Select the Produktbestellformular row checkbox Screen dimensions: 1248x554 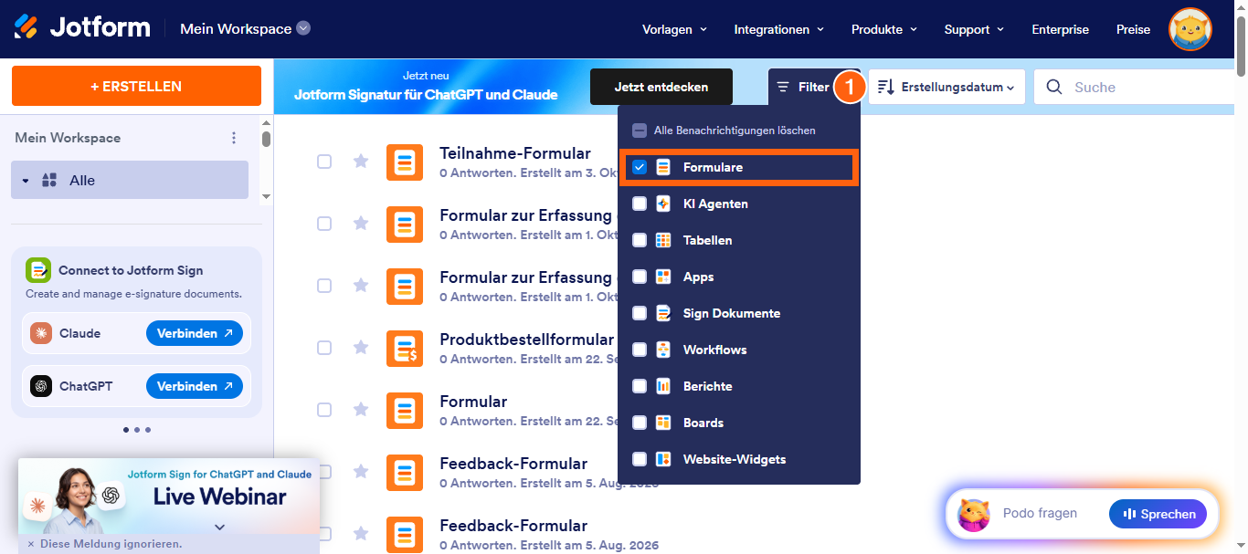[324, 348]
